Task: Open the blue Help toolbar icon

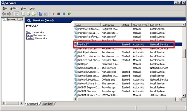Action: tap(41, 14)
